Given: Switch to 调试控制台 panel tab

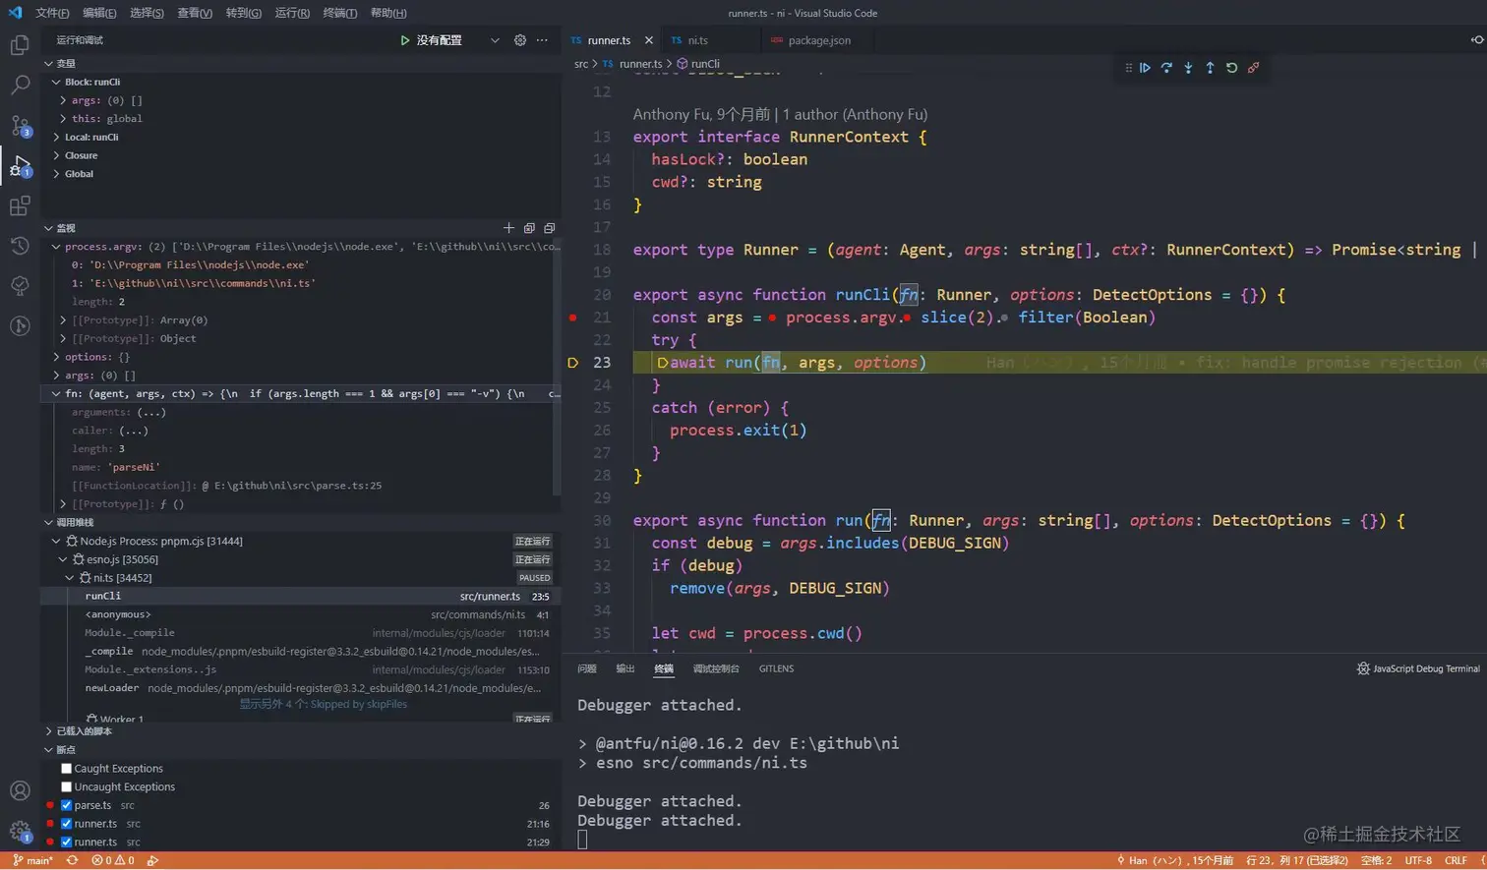Looking at the screenshot, I should (716, 668).
